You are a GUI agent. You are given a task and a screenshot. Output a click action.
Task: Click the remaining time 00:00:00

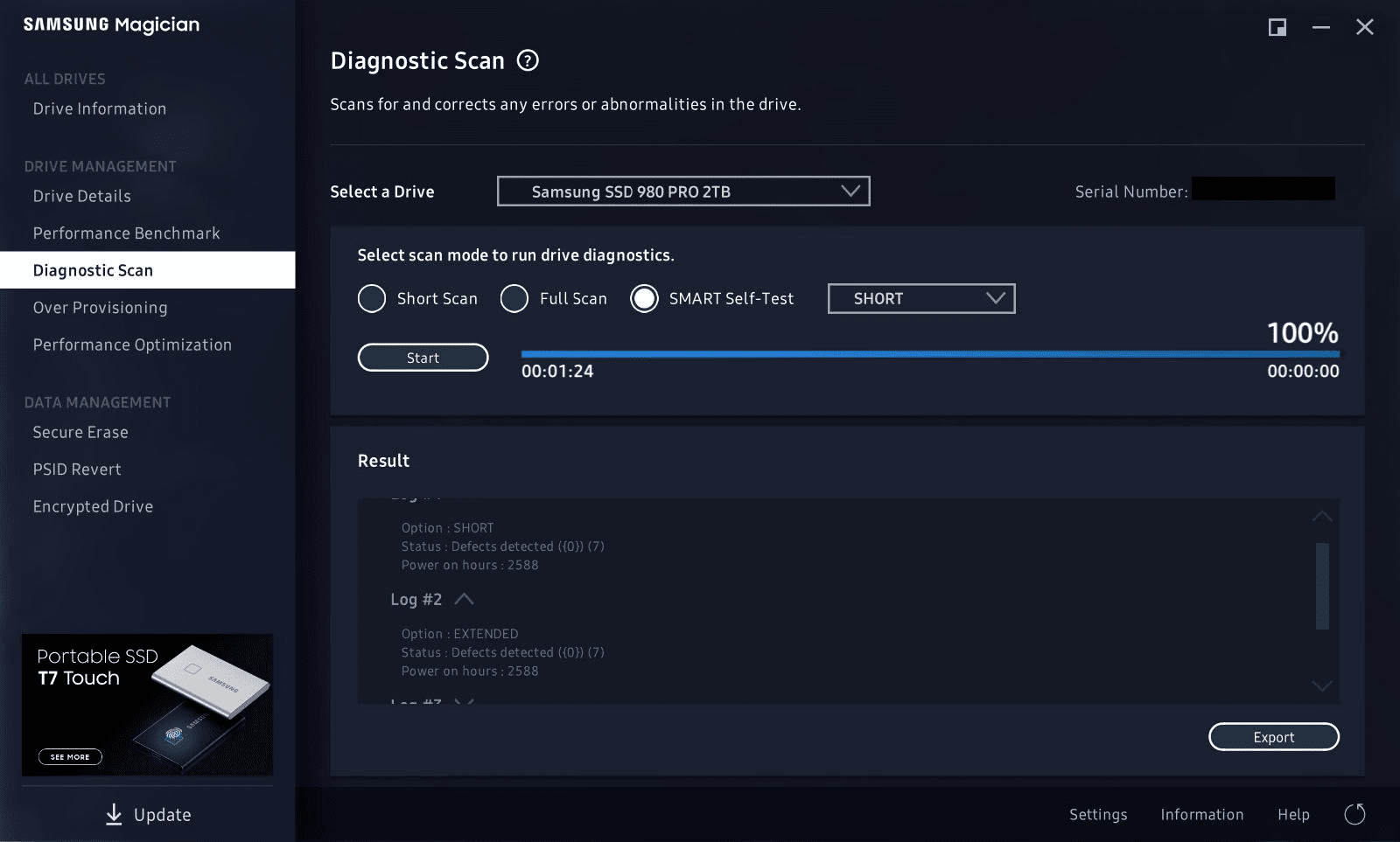[x=1303, y=371]
